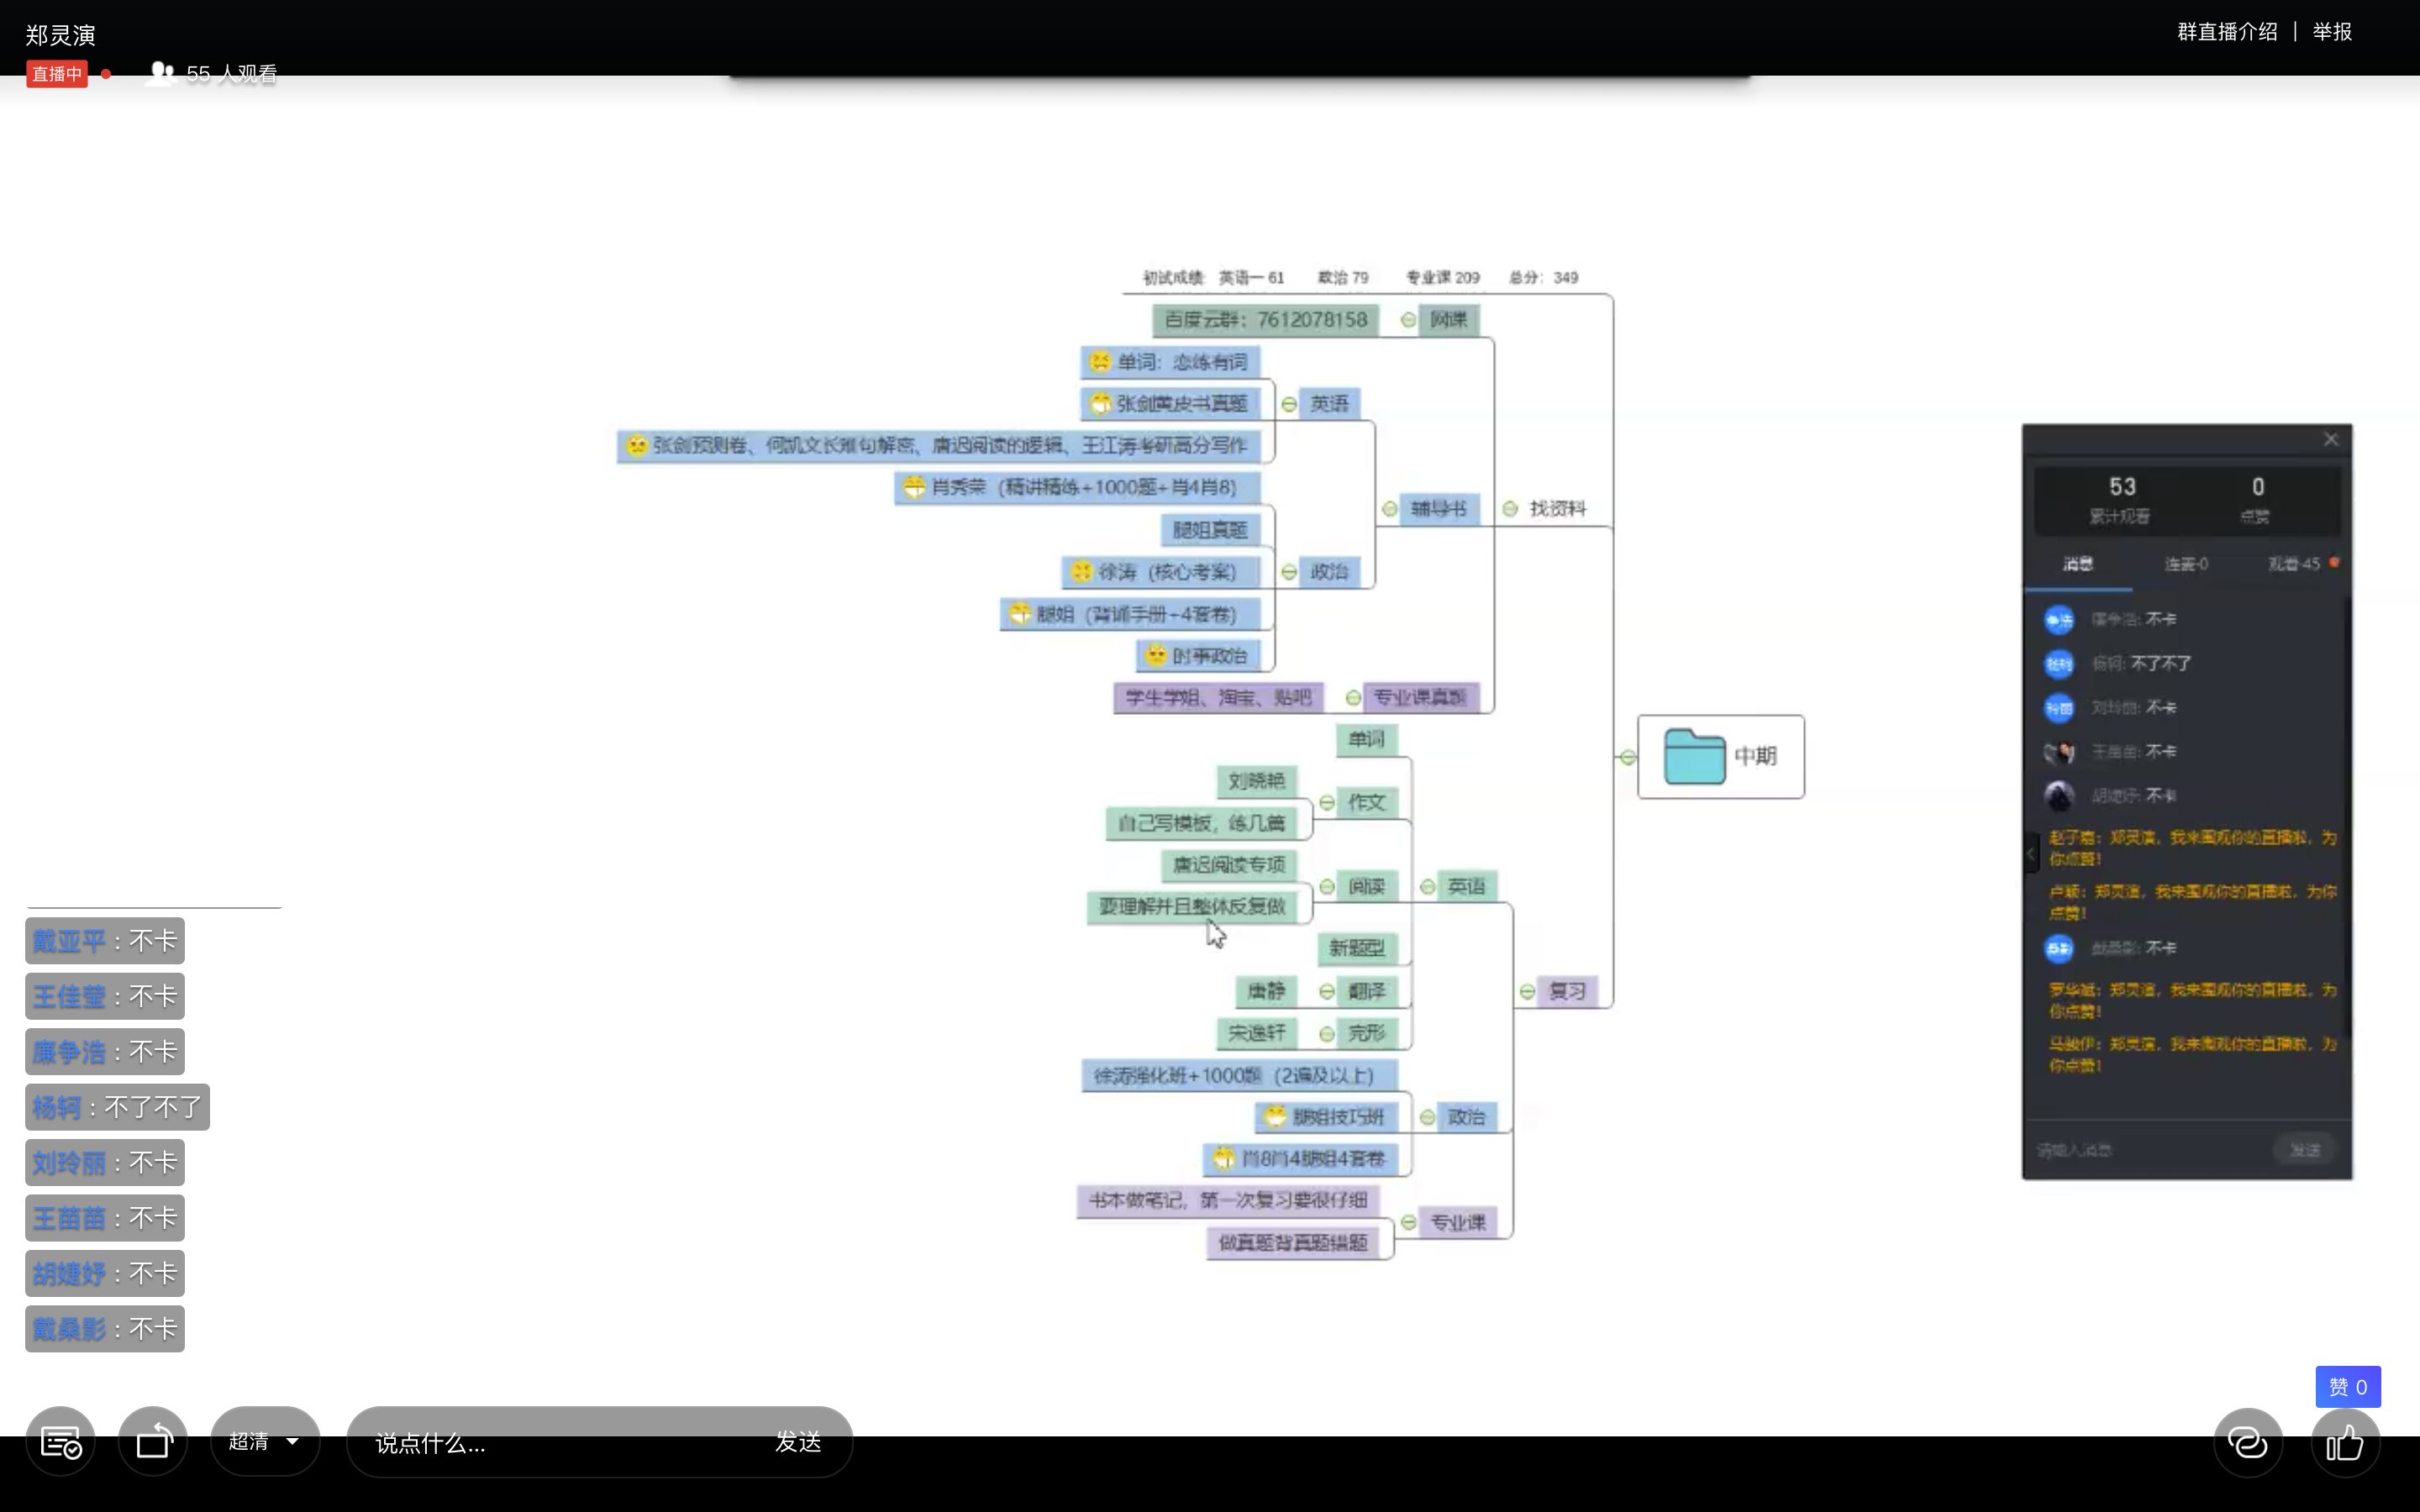Click the 举报 report link

coord(2332,32)
